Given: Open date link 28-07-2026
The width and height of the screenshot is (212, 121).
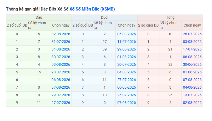Looking at the screenshot, I should (192, 34).
